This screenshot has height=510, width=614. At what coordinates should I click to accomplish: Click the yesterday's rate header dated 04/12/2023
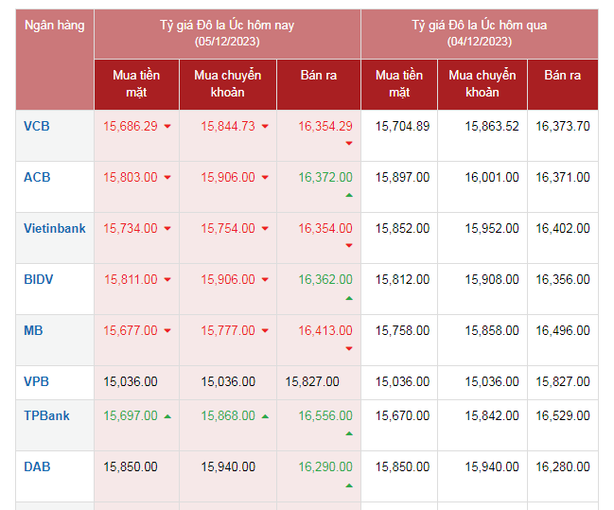479,33
